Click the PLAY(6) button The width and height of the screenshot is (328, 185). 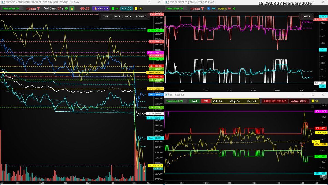(x=127, y=8)
